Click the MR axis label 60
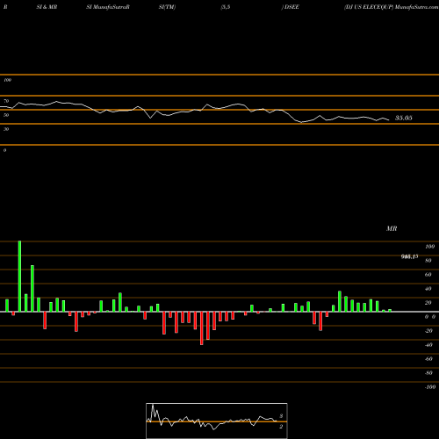 (428, 275)
